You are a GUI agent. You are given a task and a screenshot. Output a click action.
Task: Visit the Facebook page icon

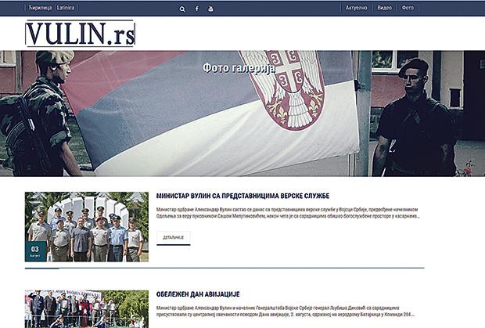(196, 9)
